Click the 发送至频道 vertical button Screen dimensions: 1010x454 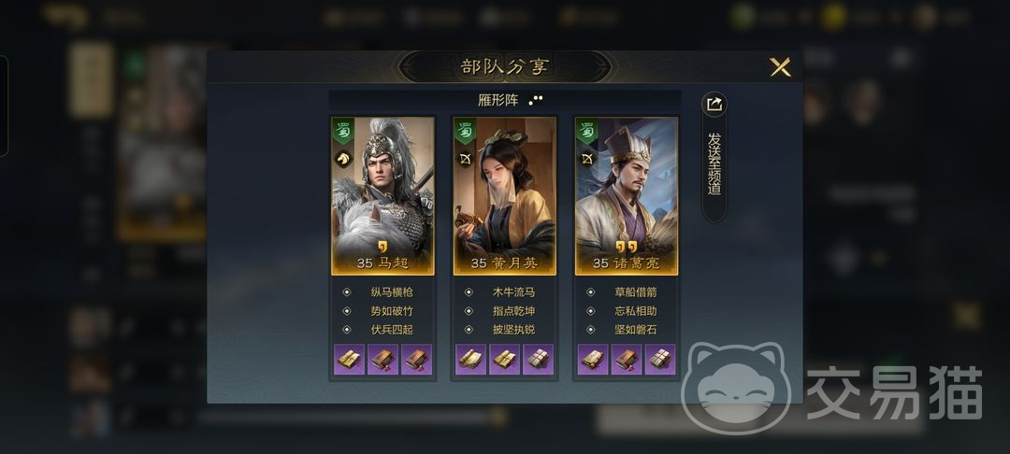coord(714,164)
